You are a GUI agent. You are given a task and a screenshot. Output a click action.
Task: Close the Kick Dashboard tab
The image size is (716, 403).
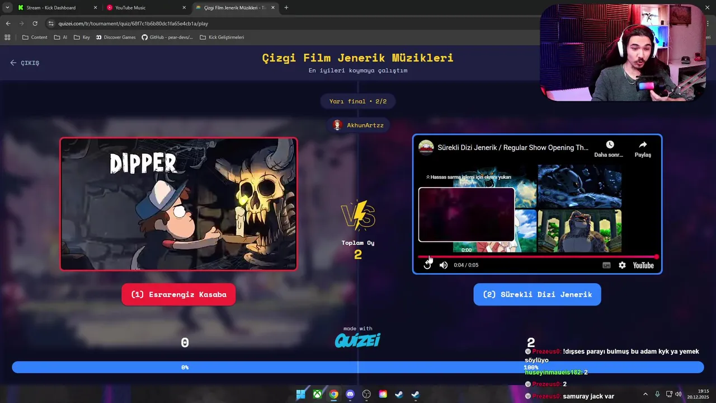coord(95,8)
